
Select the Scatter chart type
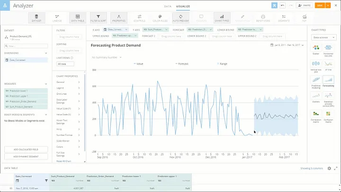point(316,49)
